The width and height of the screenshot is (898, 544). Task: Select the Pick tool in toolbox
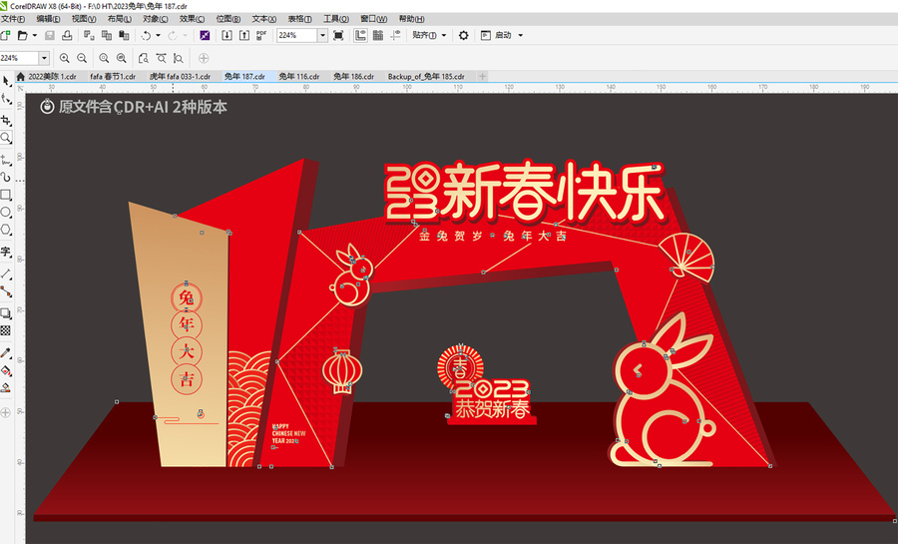click(x=6, y=81)
